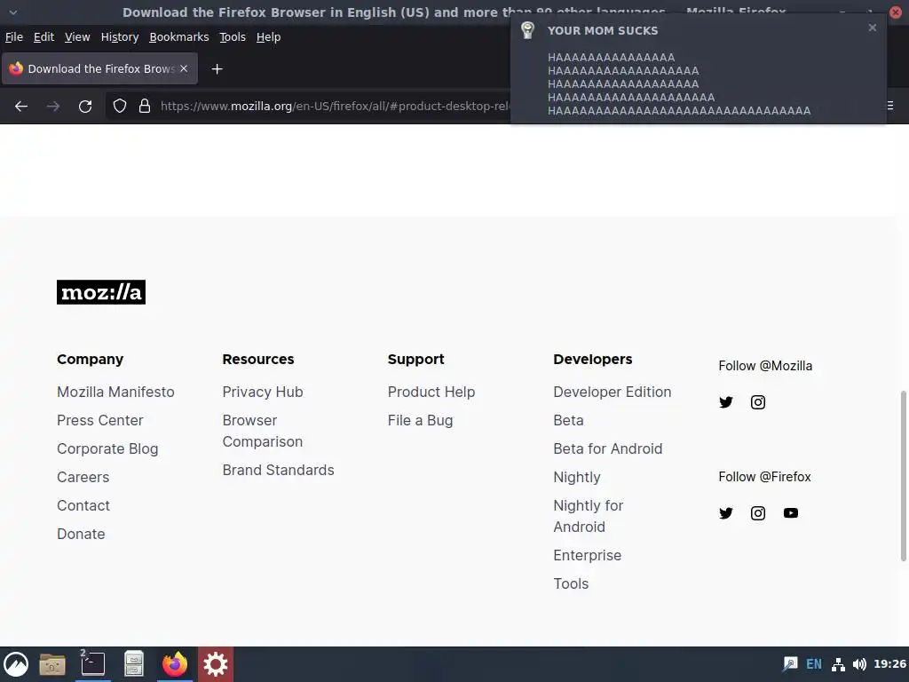909x682 pixels.
Task: Open the file manager from taskbar
Action: [52, 664]
